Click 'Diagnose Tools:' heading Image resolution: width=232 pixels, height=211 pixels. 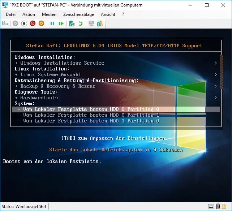tap(36, 92)
